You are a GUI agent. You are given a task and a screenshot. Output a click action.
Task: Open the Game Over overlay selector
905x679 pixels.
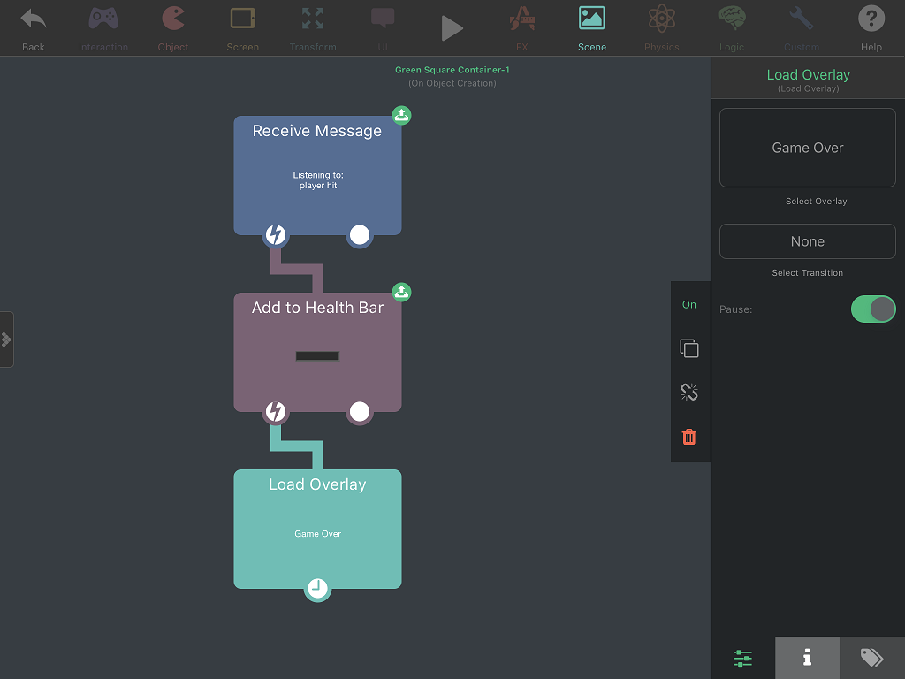point(808,148)
